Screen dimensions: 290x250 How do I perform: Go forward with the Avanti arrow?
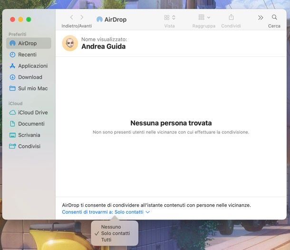tap(82, 18)
